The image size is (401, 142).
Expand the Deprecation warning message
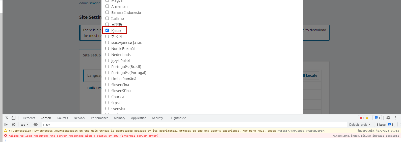click(x=10, y=131)
